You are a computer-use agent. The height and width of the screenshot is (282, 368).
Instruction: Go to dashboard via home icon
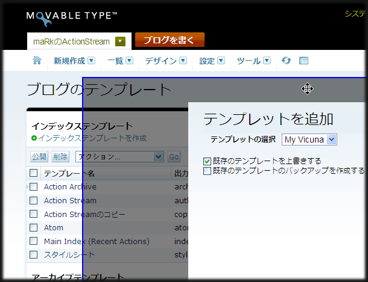[37, 61]
